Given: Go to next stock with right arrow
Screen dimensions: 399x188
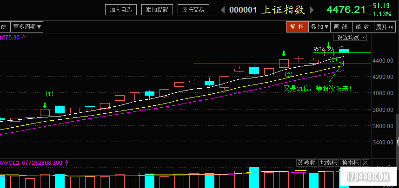Looking at the screenshot, I should click(x=312, y=10).
